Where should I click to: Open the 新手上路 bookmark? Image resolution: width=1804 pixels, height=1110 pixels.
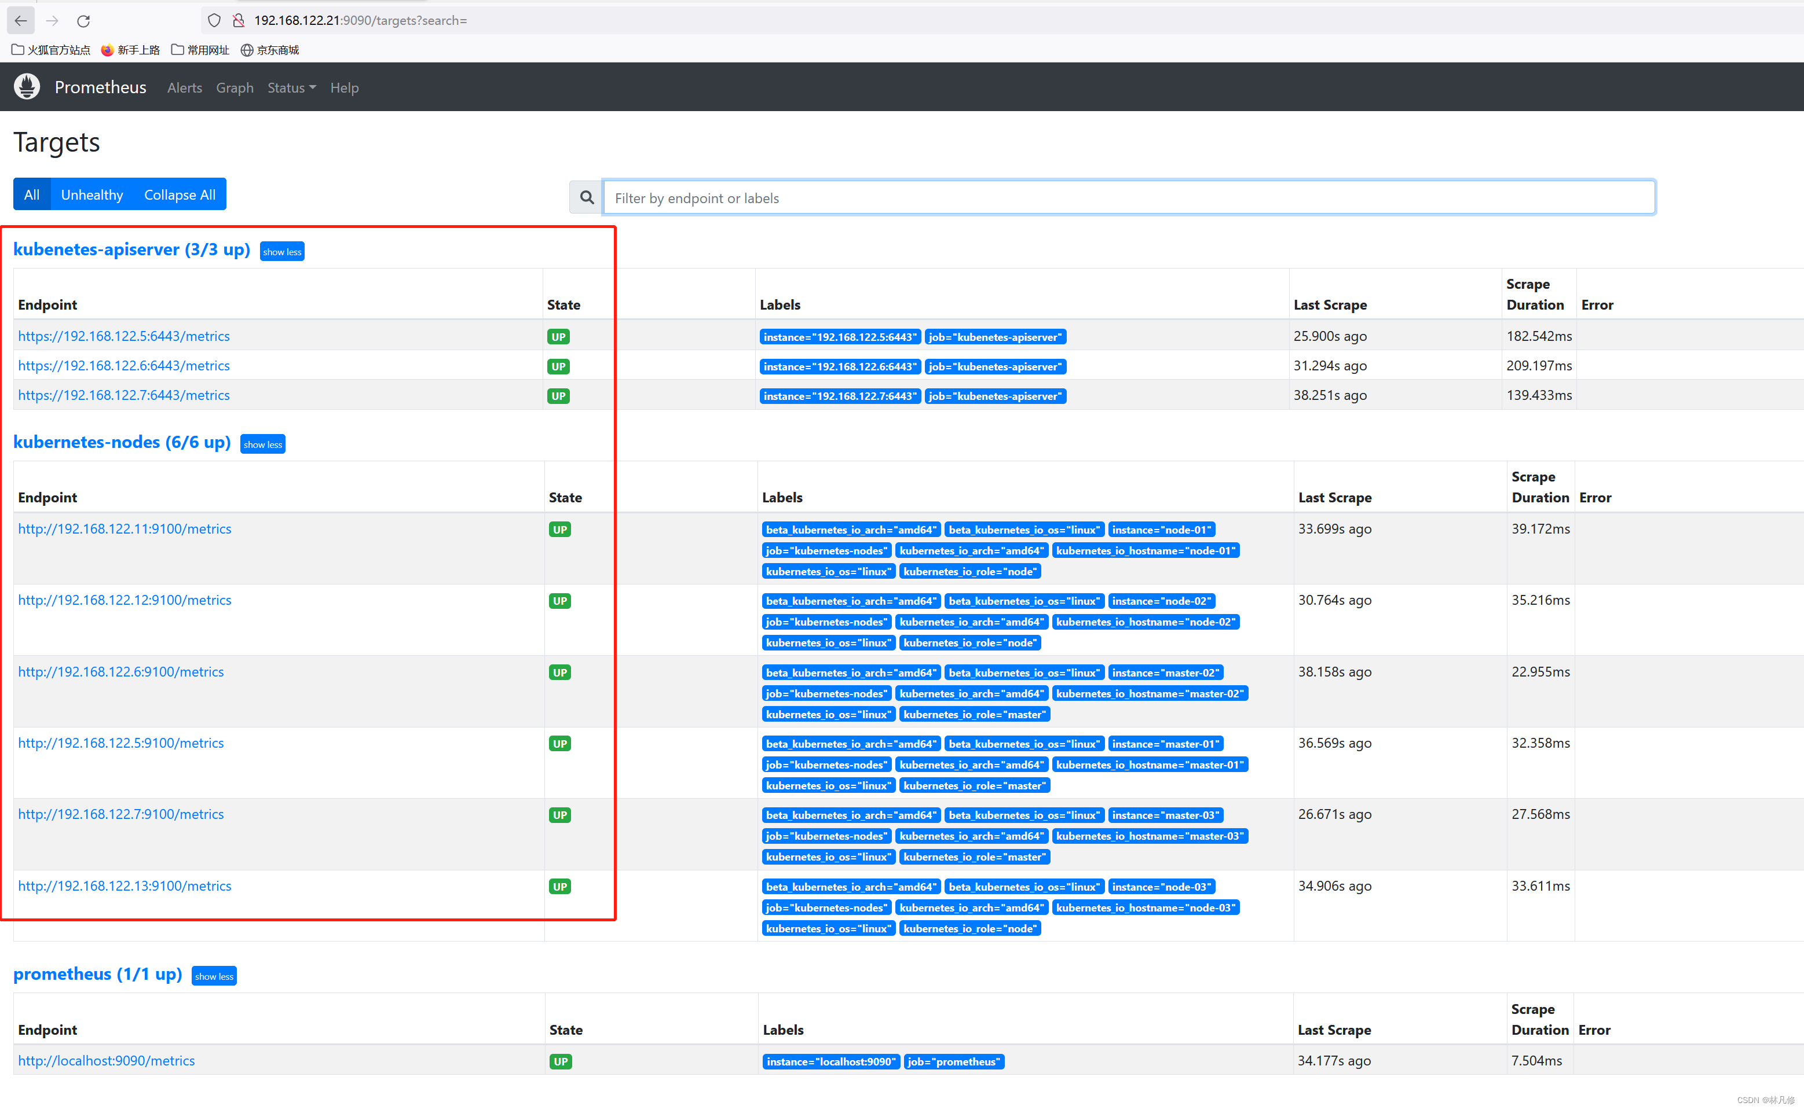[x=130, y=50]
